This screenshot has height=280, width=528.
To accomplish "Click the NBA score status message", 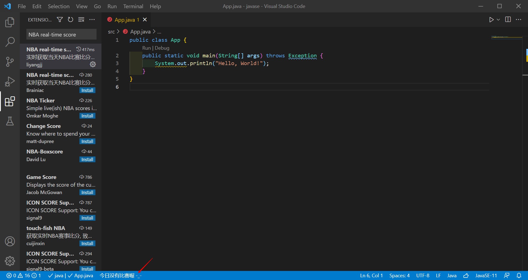I will pyautogui.click(x=120, y=275).
